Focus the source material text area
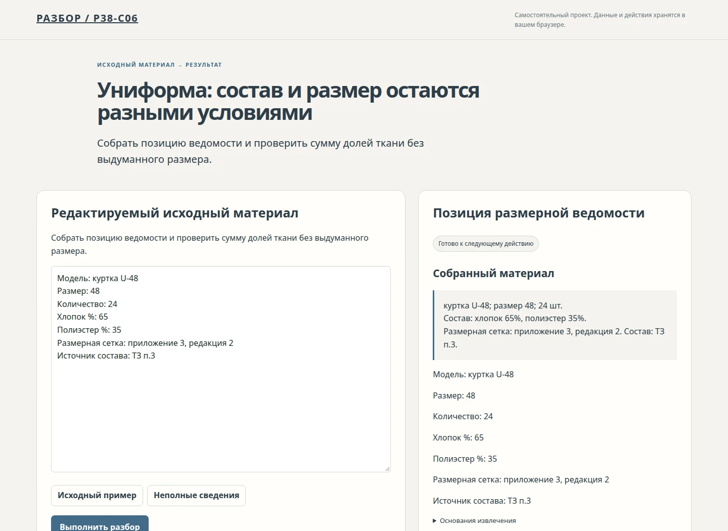This screenshot has height=531, width=728. point(221,369)
